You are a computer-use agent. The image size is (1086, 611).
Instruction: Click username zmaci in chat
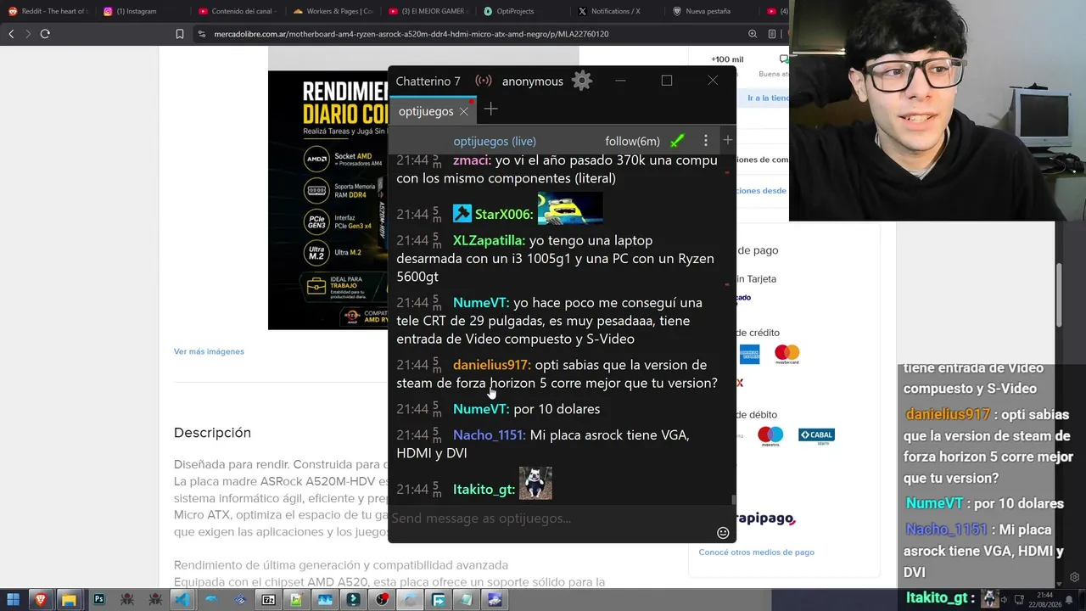coord(472,160)
